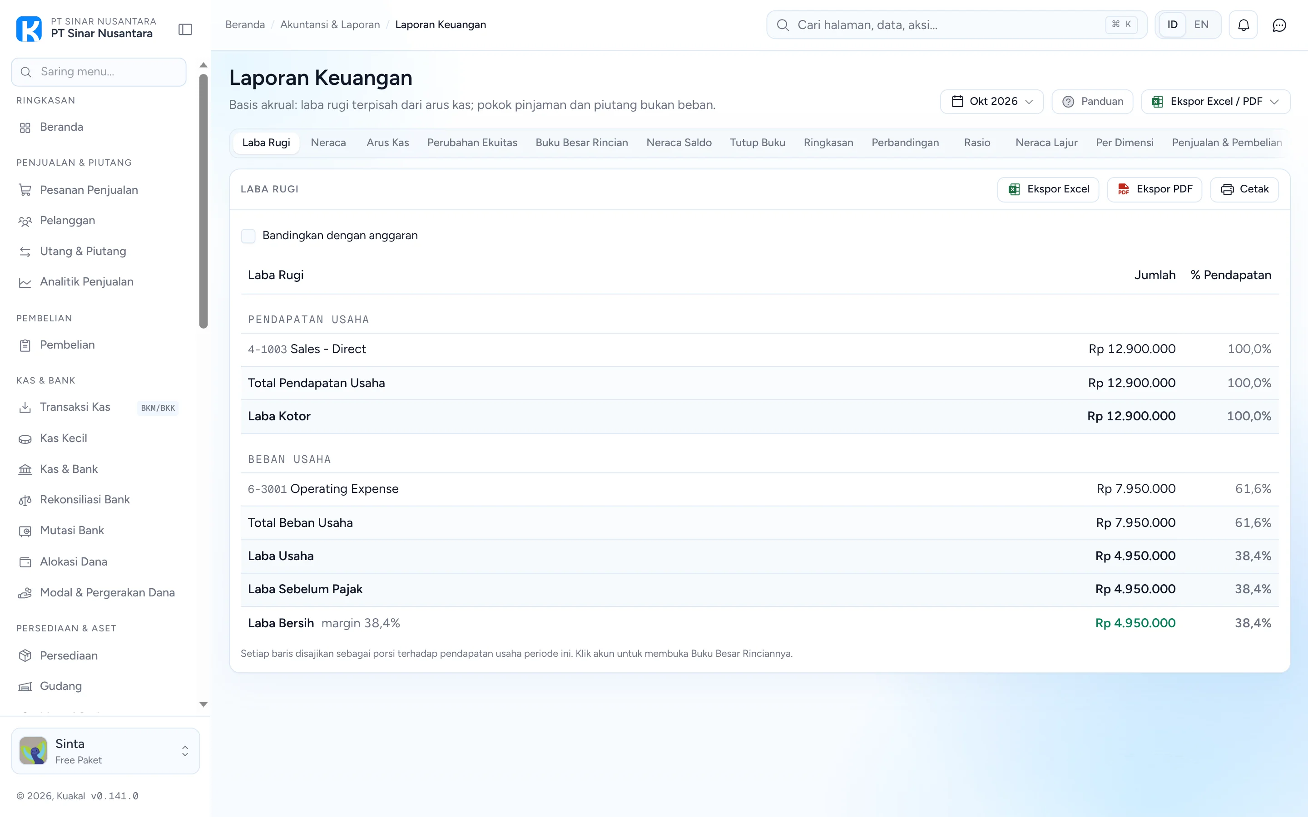Image resolution: width=1308 pixels, height=817 pixels.
Task: Collapse the sidebar with the panel icon
Action: tap(185, 29)
